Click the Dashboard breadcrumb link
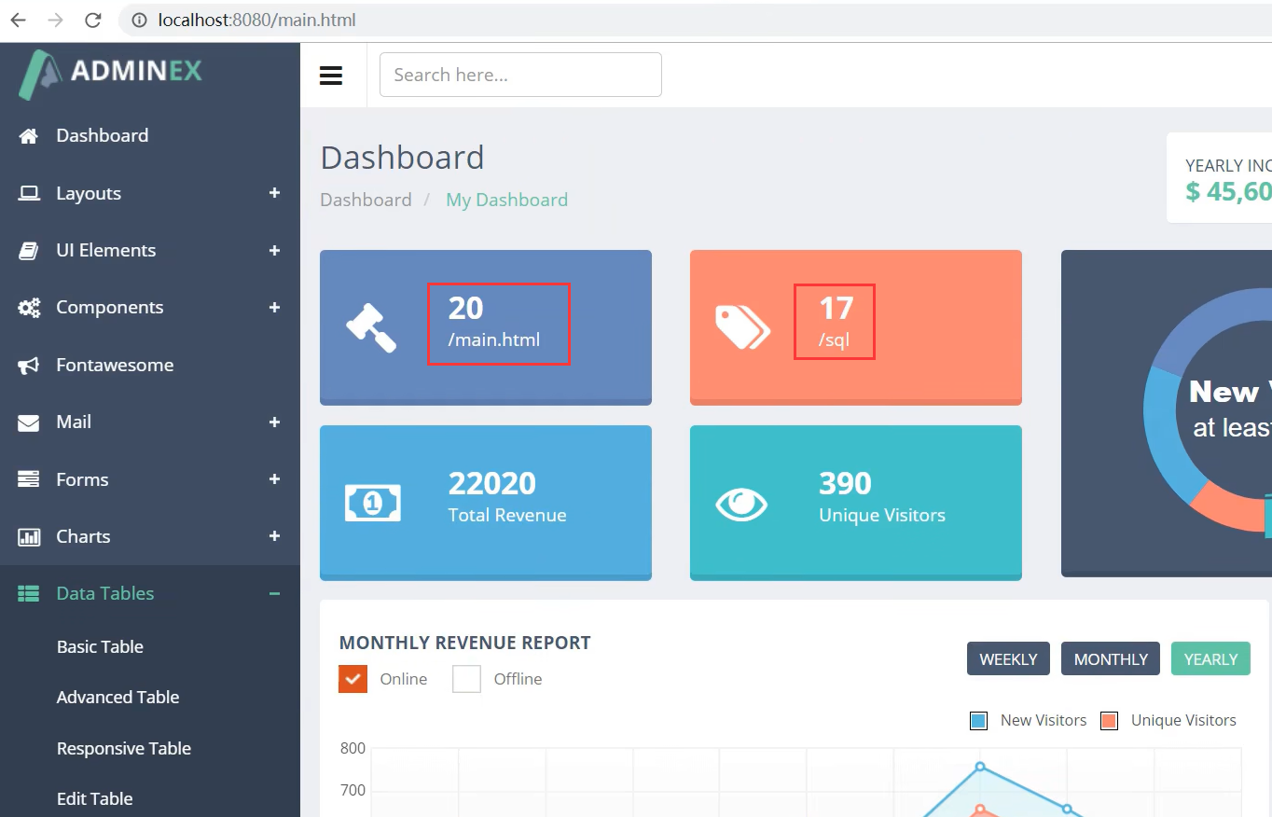1272x817 pixels. point(366,200)
